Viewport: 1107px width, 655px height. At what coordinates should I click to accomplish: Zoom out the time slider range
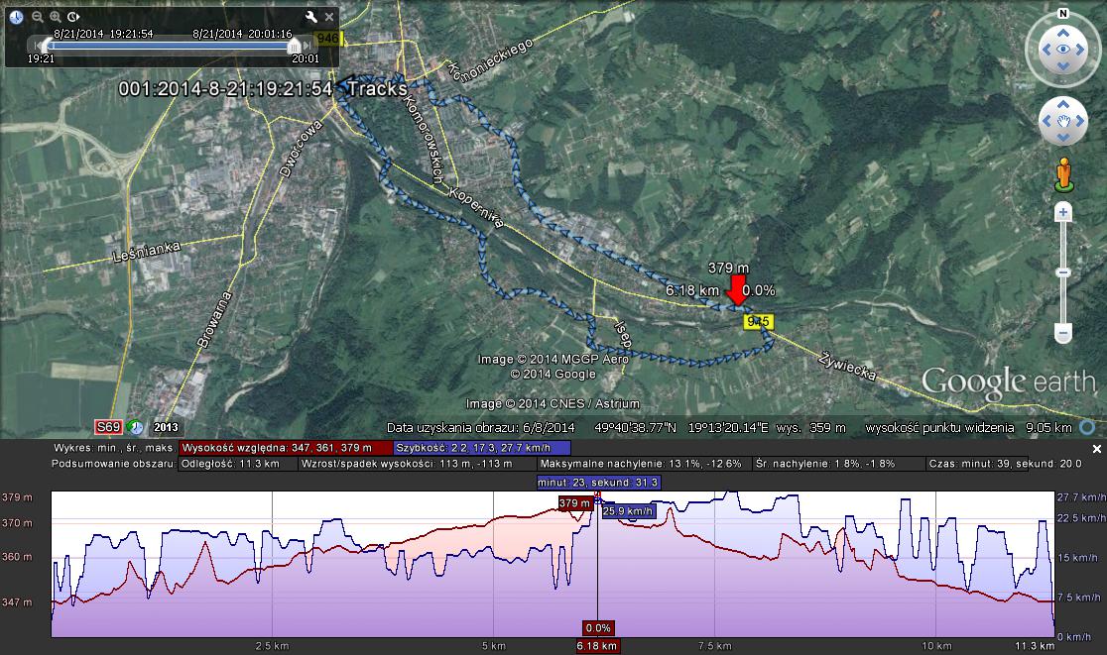coord(37,17)
